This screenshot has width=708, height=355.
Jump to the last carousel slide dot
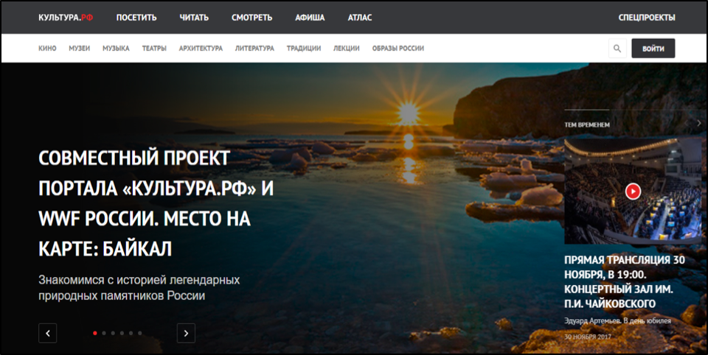pos(140,333)
